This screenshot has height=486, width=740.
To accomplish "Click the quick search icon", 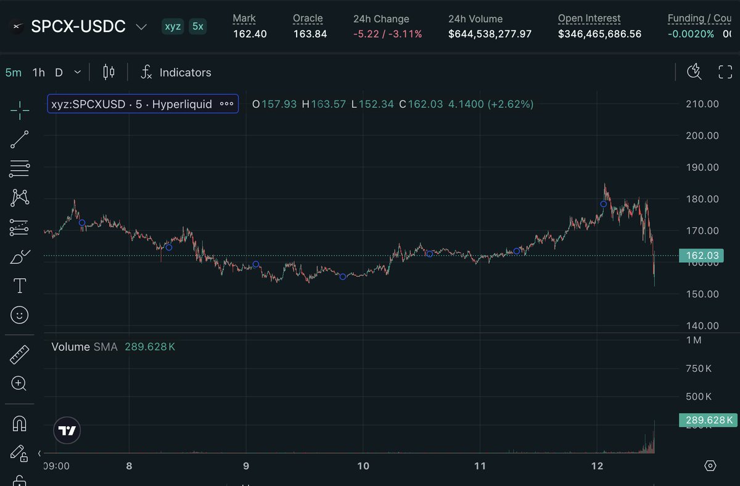I will pos(694,72).
